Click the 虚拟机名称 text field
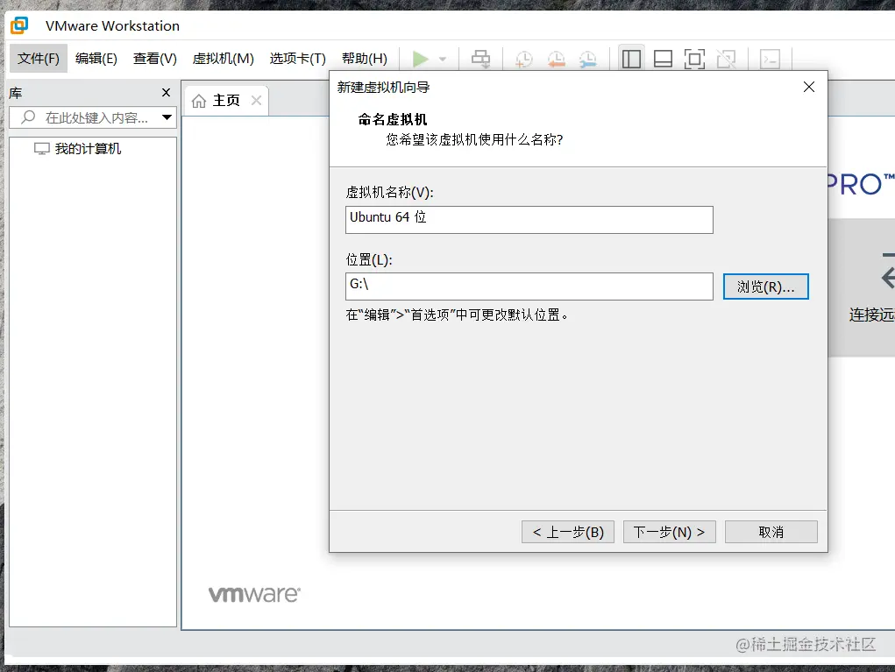895x672 pixels. tap(529, 220)
